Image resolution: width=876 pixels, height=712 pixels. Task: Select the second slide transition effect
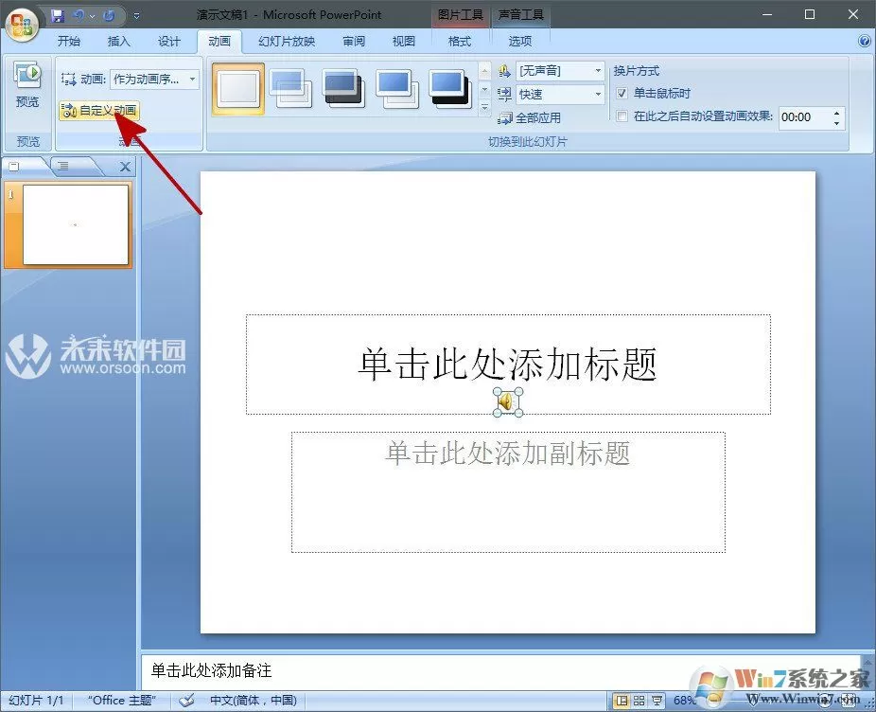point(290,88)
